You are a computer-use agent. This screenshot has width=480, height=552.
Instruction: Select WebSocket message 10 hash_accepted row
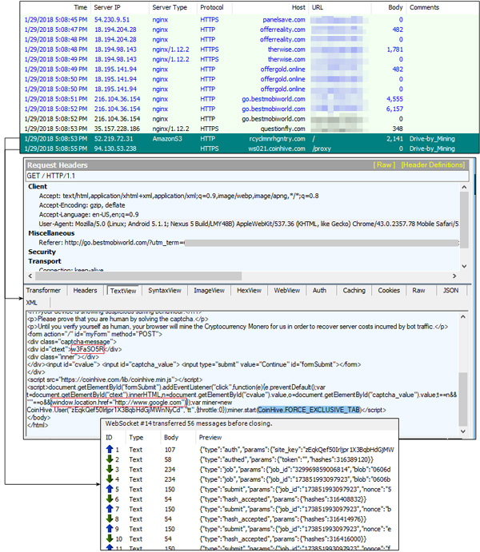tap(250, 539)
